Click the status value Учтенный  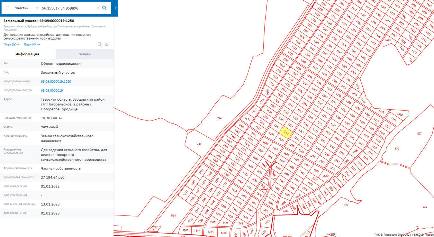point(50,127)
